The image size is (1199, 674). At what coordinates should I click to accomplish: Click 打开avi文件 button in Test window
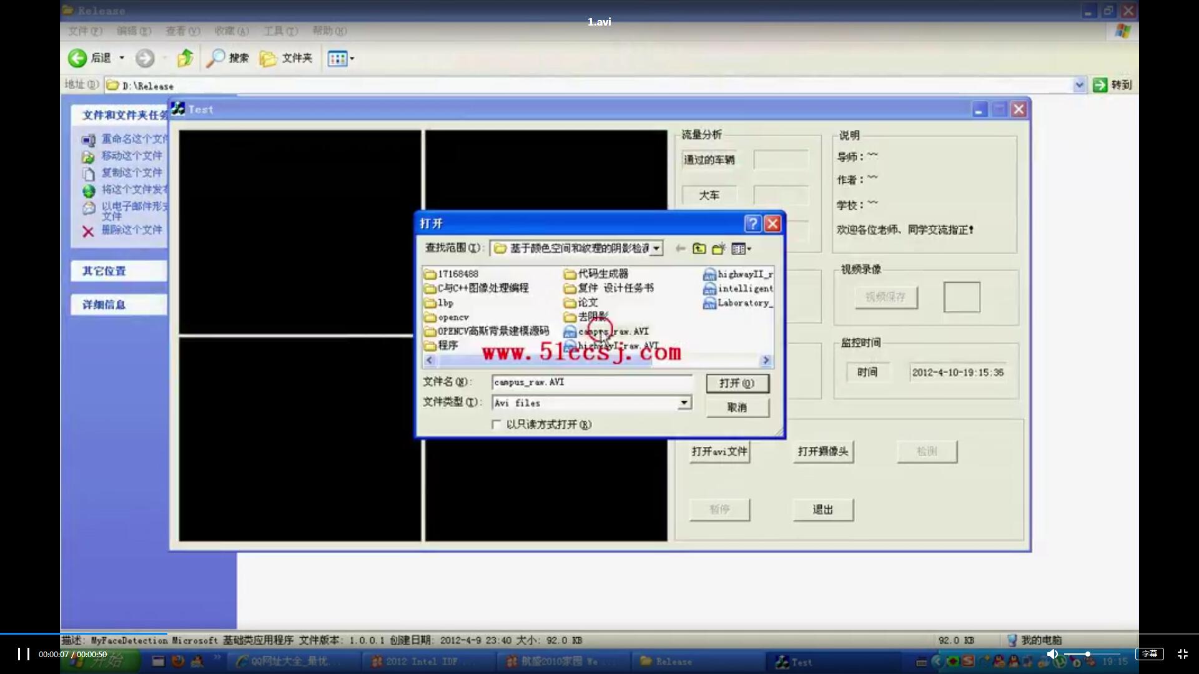tap(719, 451)
